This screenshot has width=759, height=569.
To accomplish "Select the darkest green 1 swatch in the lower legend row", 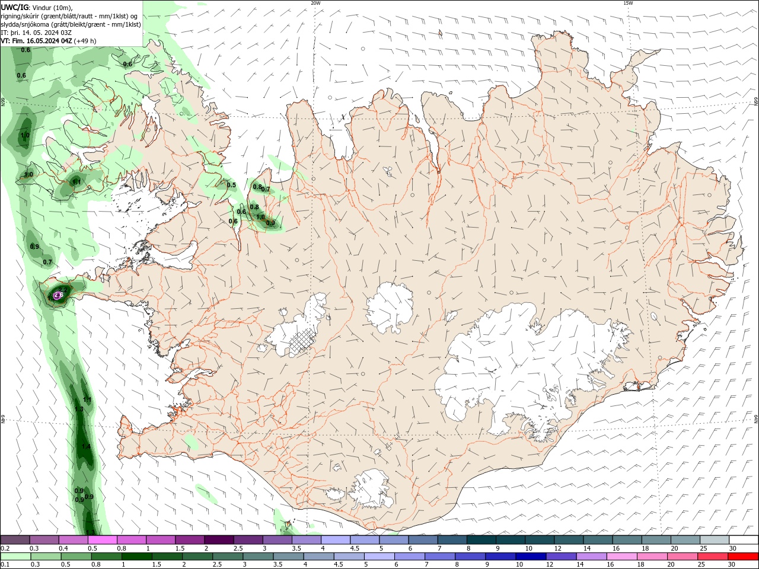I will tap(137, 557).
